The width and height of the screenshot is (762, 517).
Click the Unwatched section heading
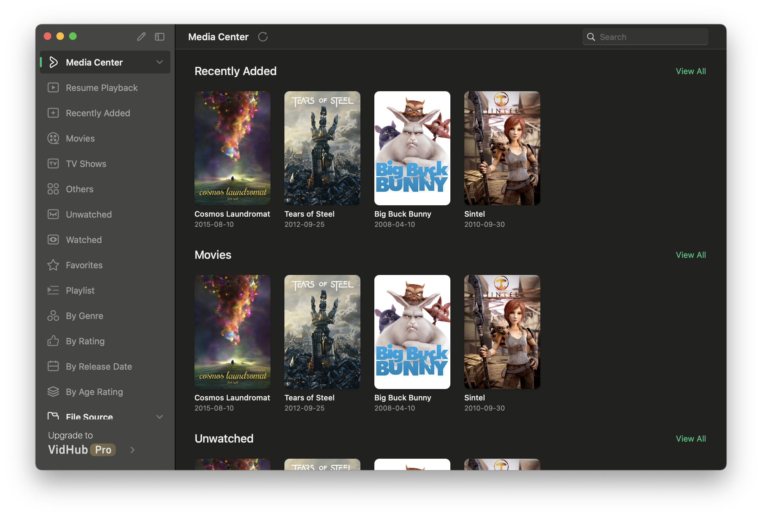[224, 438]
